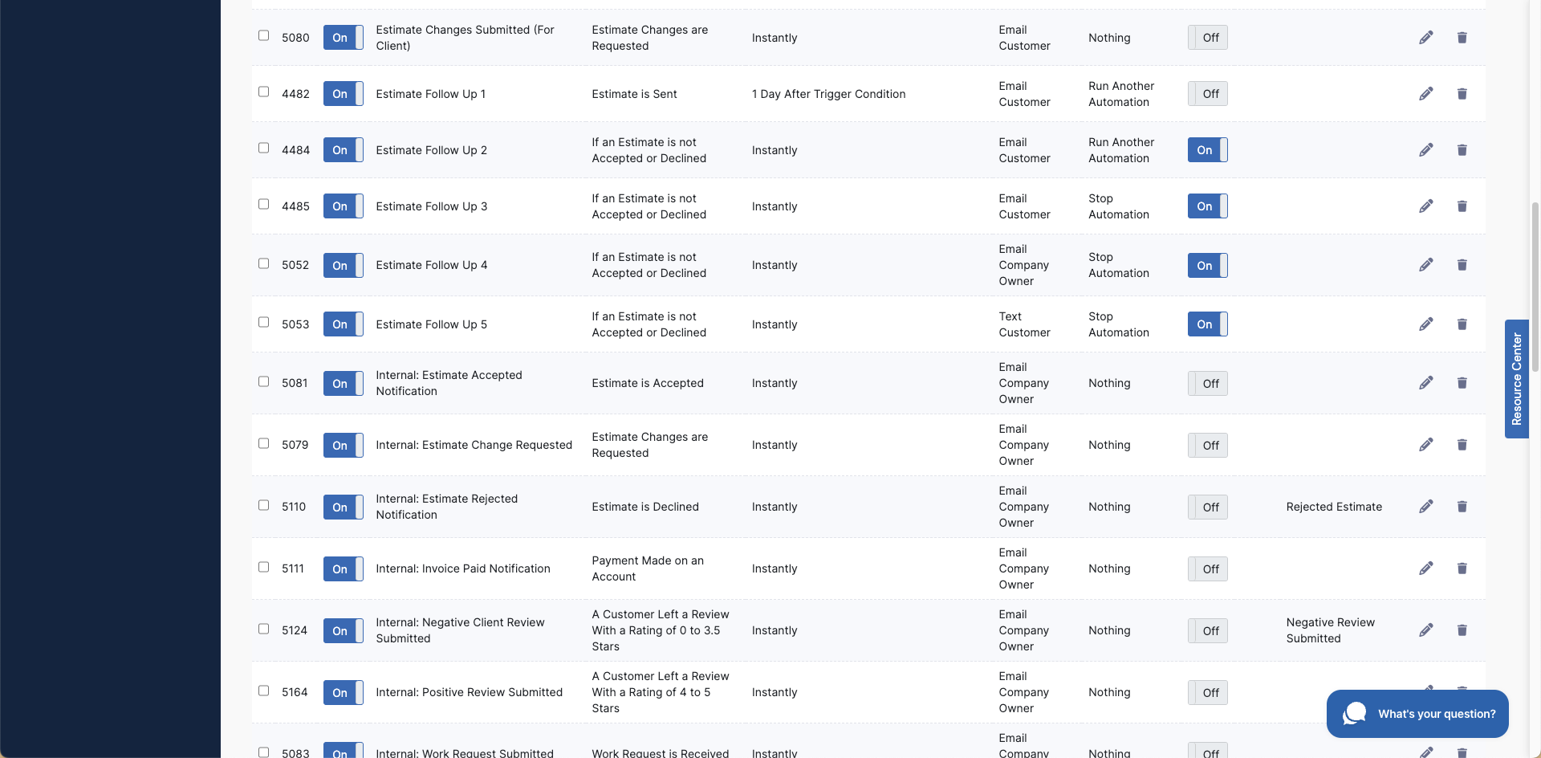Edit Estimate Follow Up 3 with the pencil icon
Image resolution: width=1541 pixels, height=758 pixels.
(1425, 206)
